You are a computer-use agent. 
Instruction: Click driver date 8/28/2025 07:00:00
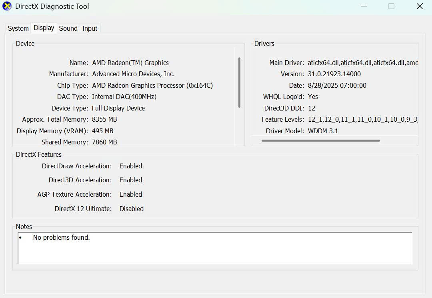click(x=337, y=86)
